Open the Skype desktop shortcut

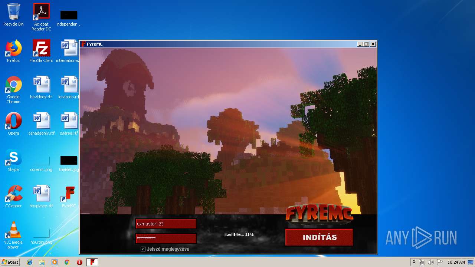pyautogui.click(x=13, y=160)
